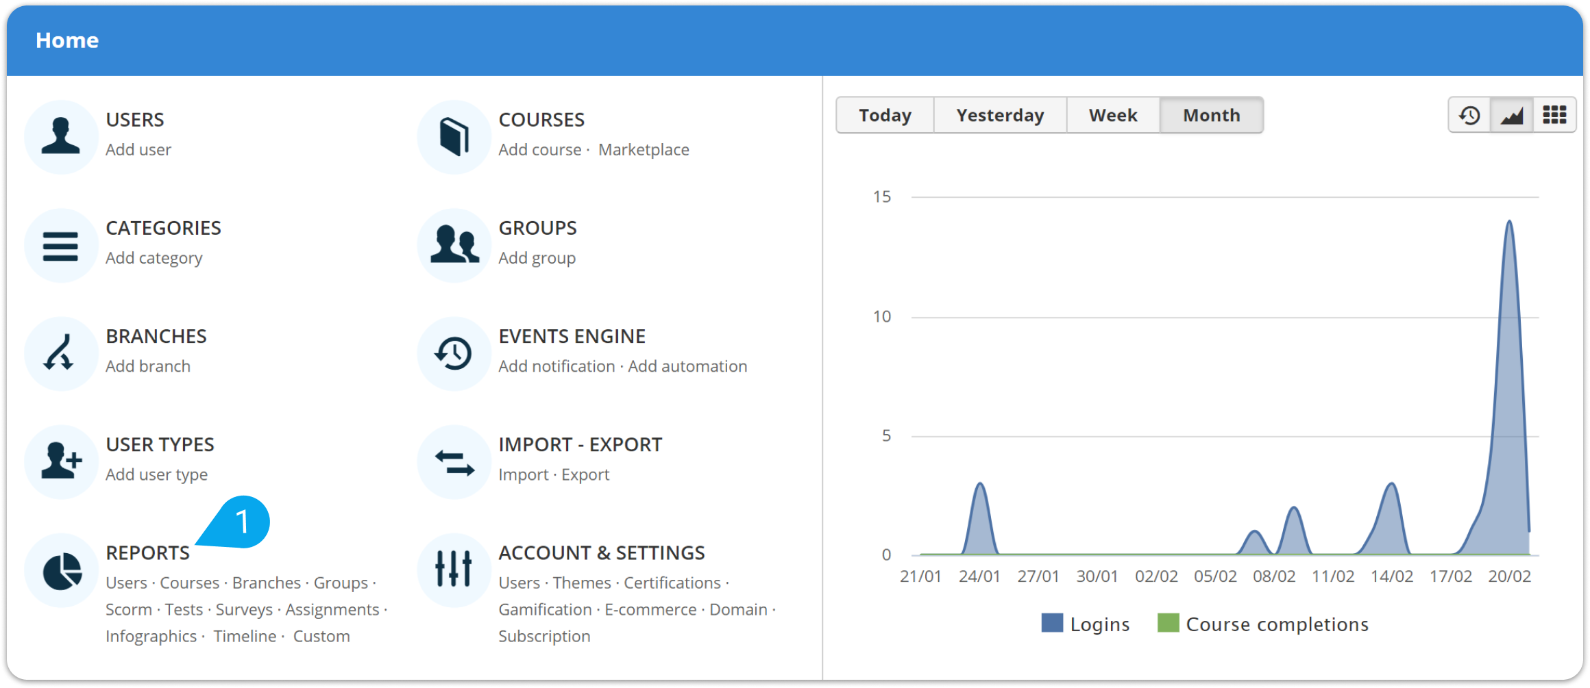
Task: Open the Gamification settings link
Action: click(545, 609)
